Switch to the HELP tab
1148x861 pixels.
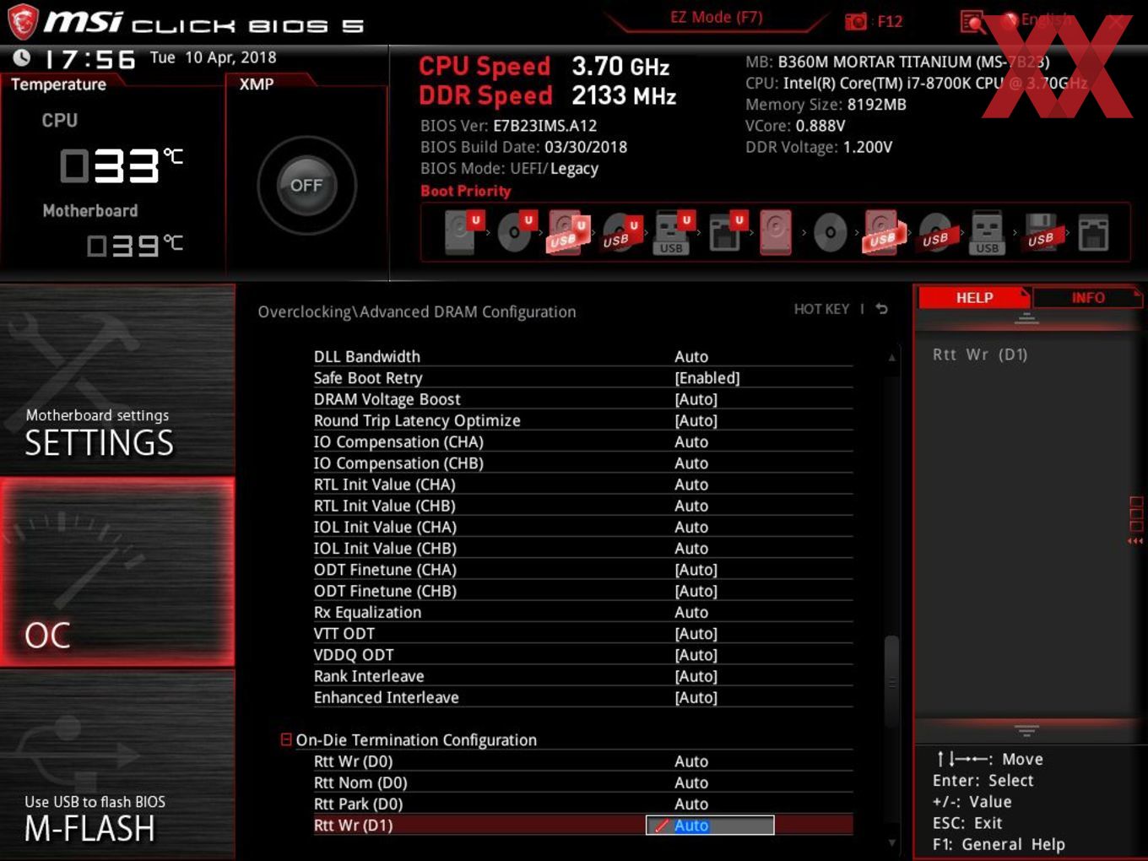click(x=974, y=297)
